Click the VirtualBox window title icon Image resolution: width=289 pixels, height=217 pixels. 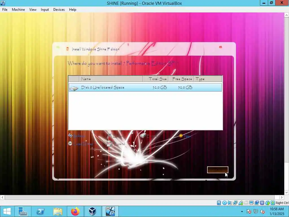click(3, 3)
